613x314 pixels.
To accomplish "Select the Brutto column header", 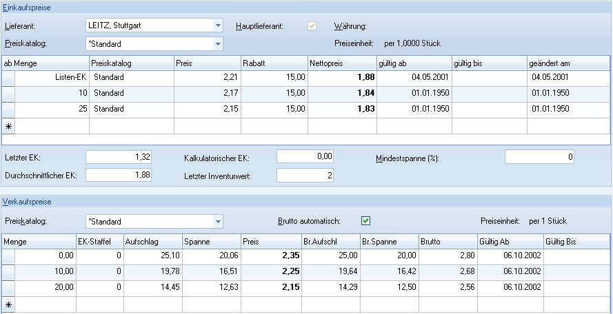I will click(x=447, y=242).
